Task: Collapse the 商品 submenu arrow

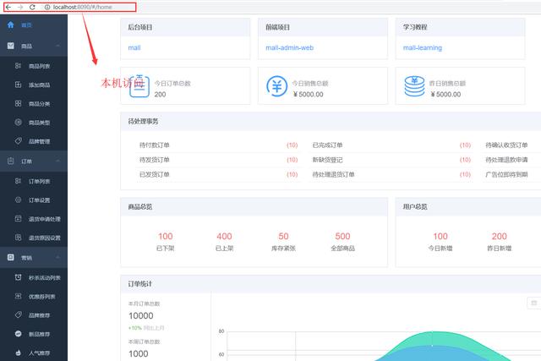Action: pyautogui.click(x=57, y=46)
